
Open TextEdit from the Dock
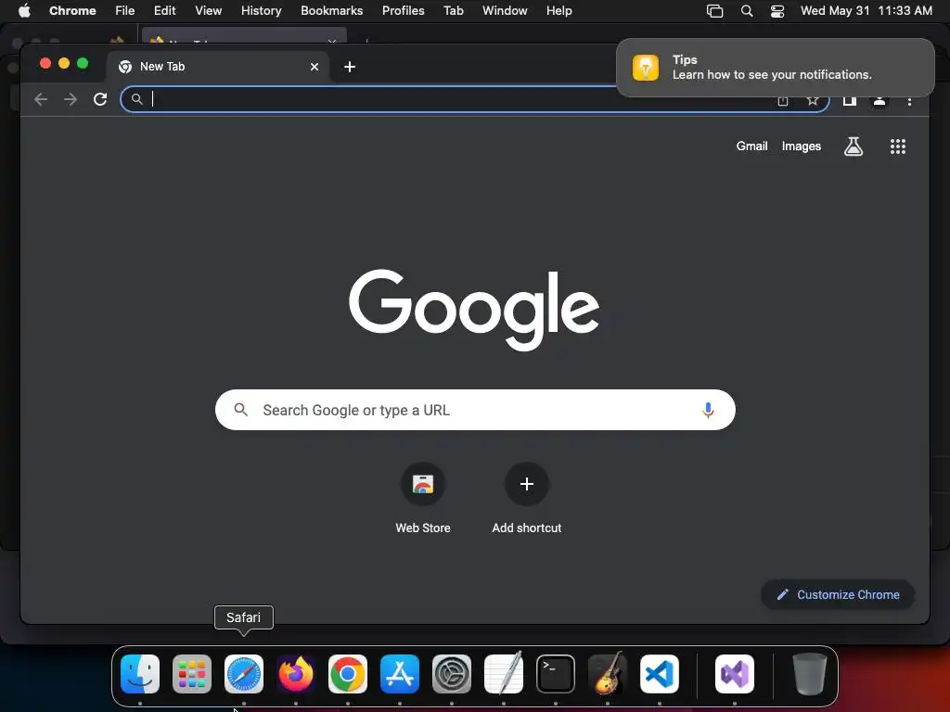tap(504, 673)
